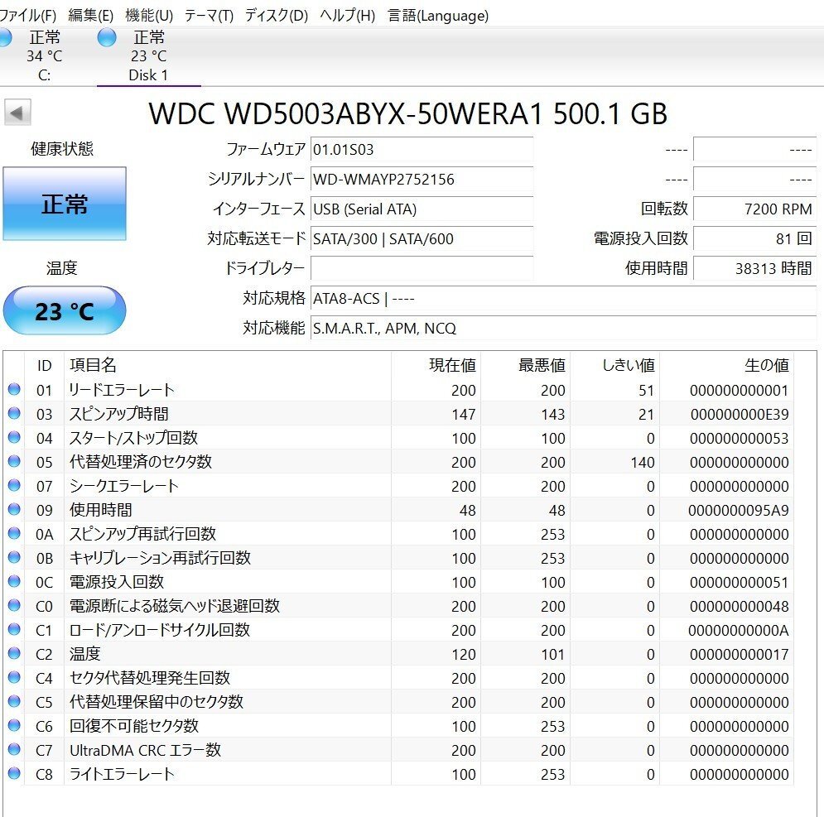
Task: Click the serial number field WD-WMAYP2752156
Action: [422, 179]
